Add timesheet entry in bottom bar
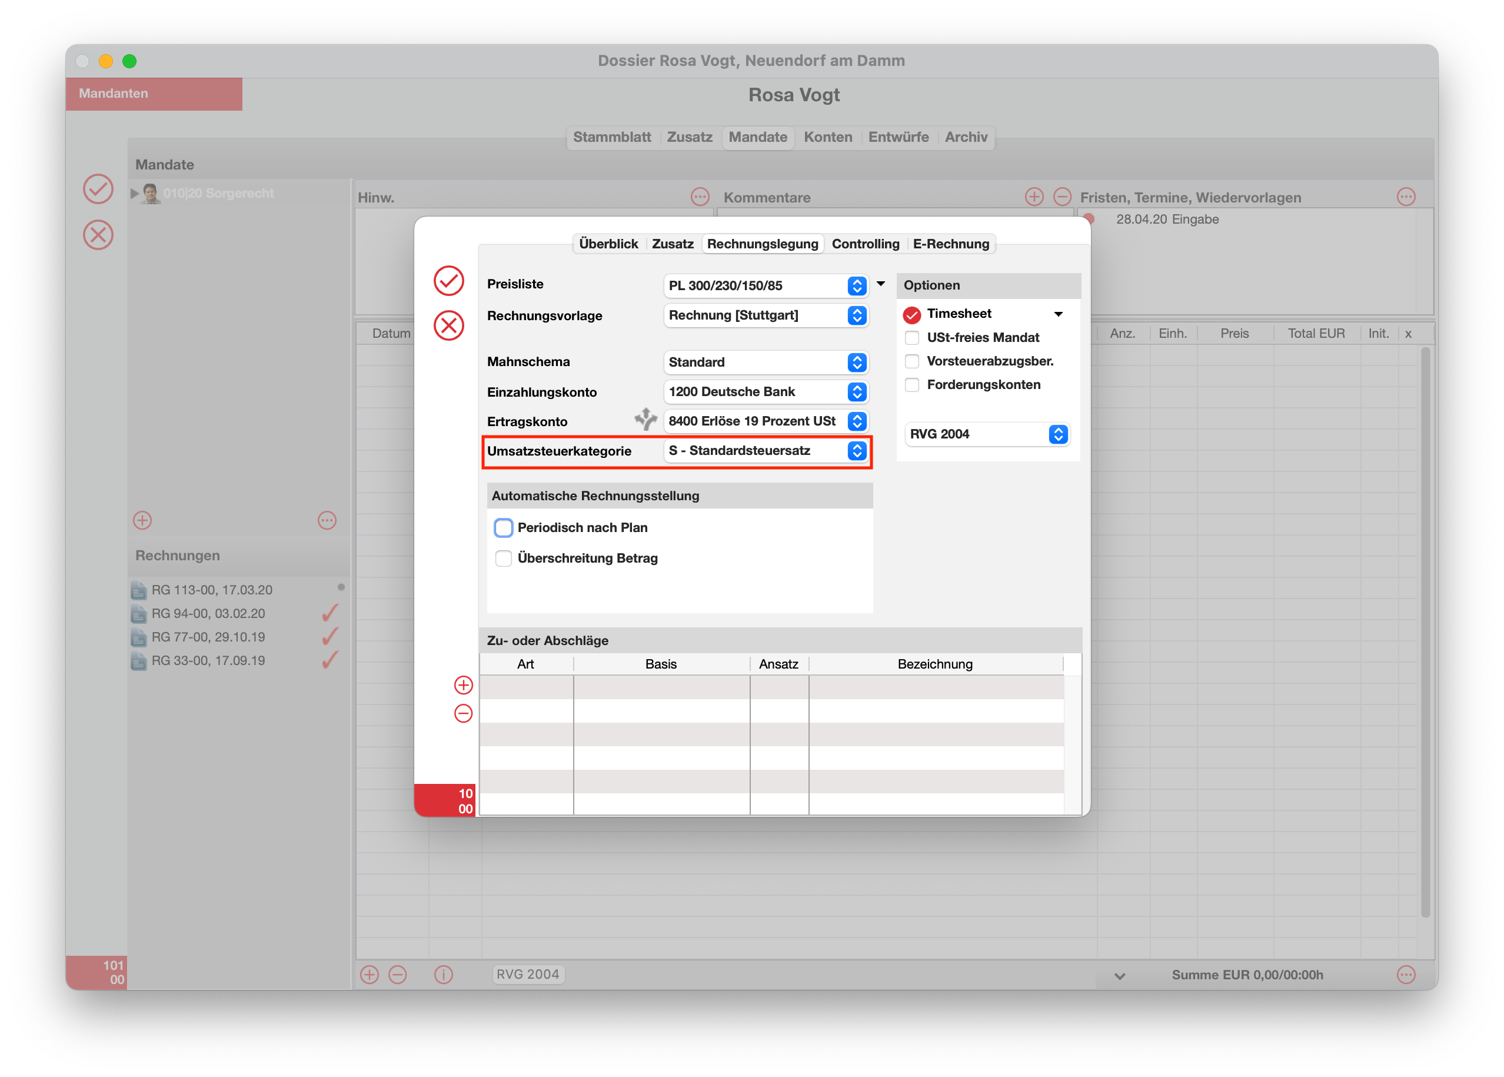 (370, 974)
